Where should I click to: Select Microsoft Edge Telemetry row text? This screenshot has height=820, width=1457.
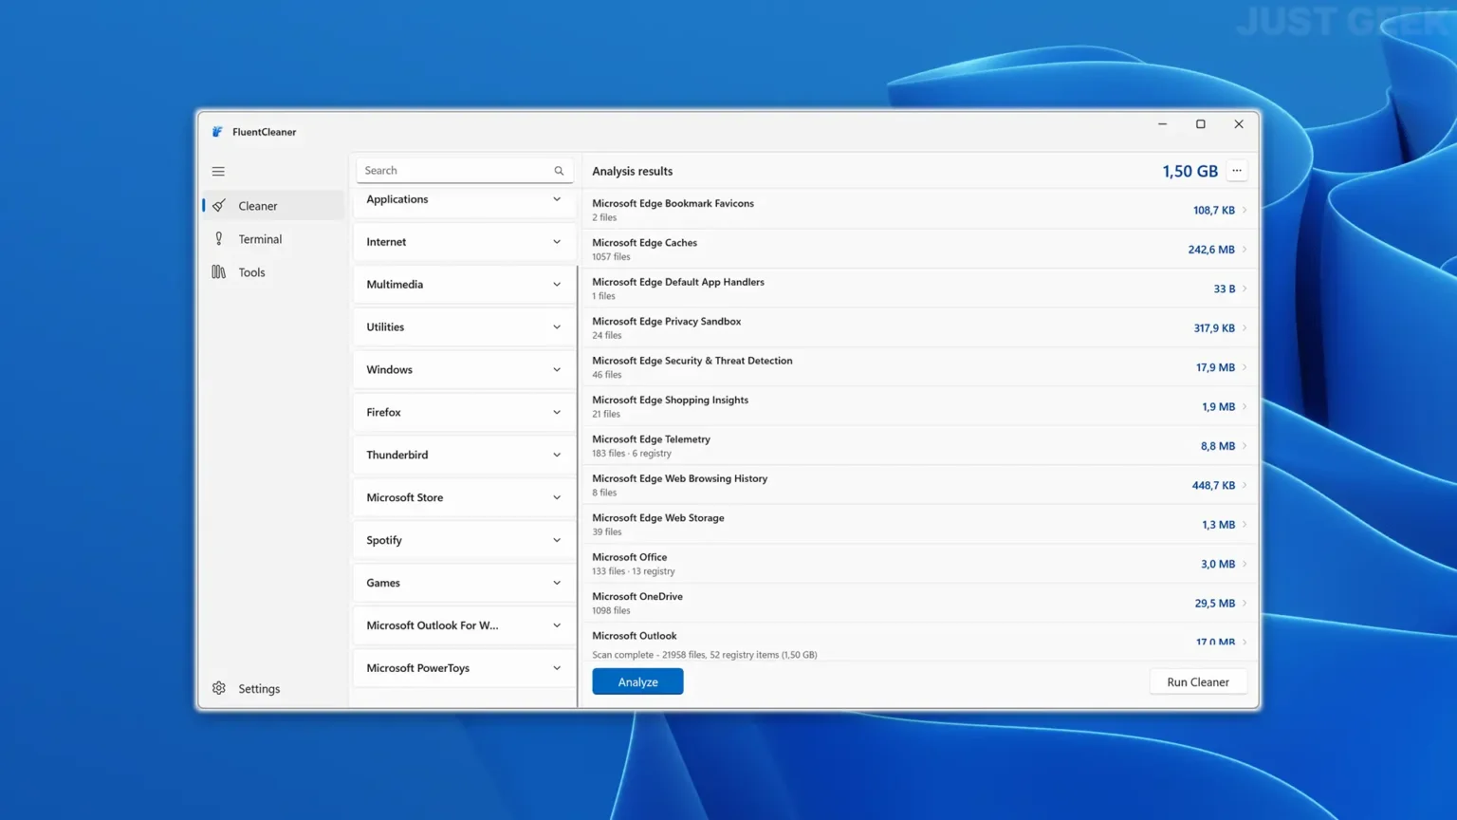[x=651, y=439]
